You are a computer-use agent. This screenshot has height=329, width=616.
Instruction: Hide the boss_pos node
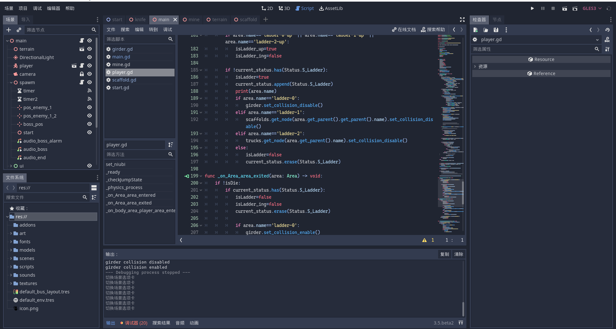[x=90, y=124]
